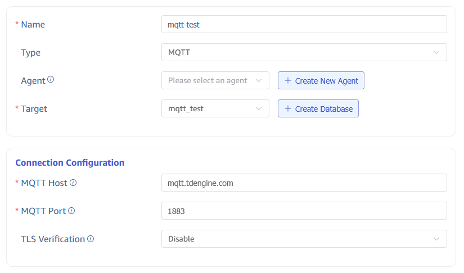This screenshot has width=464, height=273.
Task: Focus the Name field containing mqtt-test
Action: click(x=304, y=24)
